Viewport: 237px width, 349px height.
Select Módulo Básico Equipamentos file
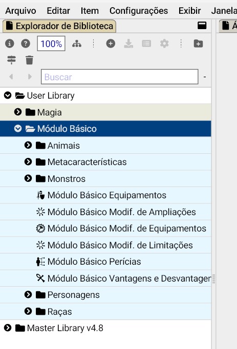(x=105, y=195)
